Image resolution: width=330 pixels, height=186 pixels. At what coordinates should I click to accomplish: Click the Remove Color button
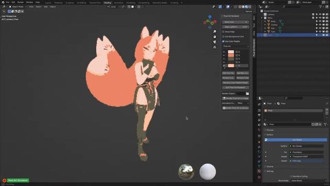pos(242,78)
